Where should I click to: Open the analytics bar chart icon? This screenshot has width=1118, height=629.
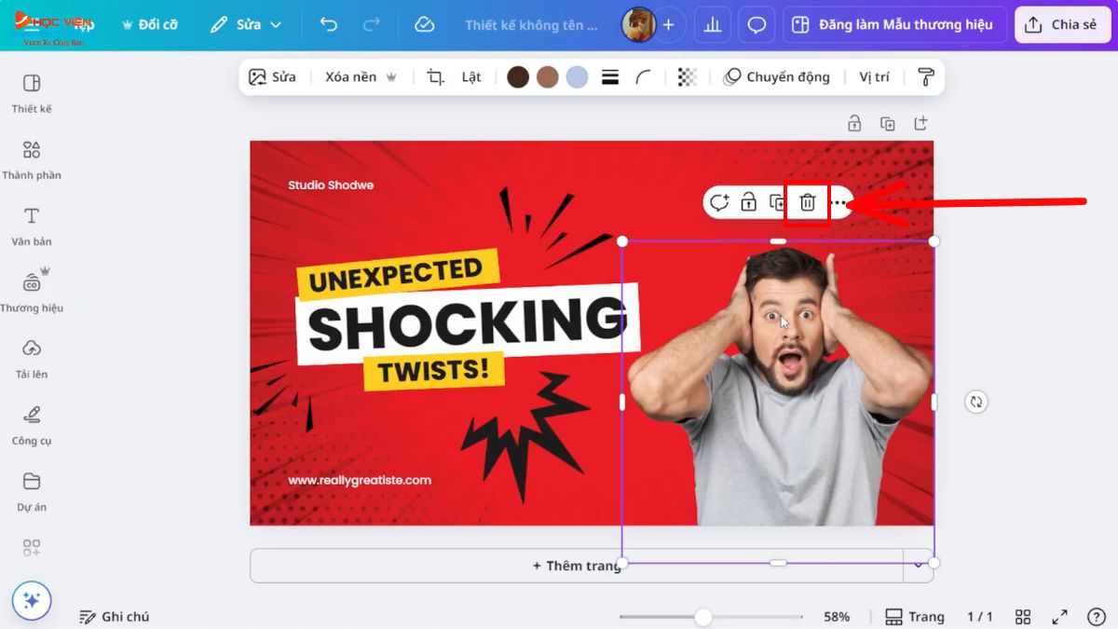tap(713, 25)
